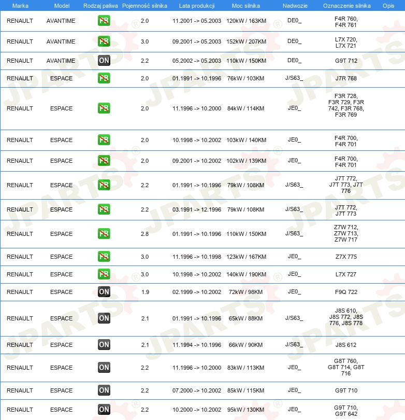The height and width of the screenshot is (420, 405).
Task: Click the Oznaczenie silnika column header
Action: (x=346, y=6)
